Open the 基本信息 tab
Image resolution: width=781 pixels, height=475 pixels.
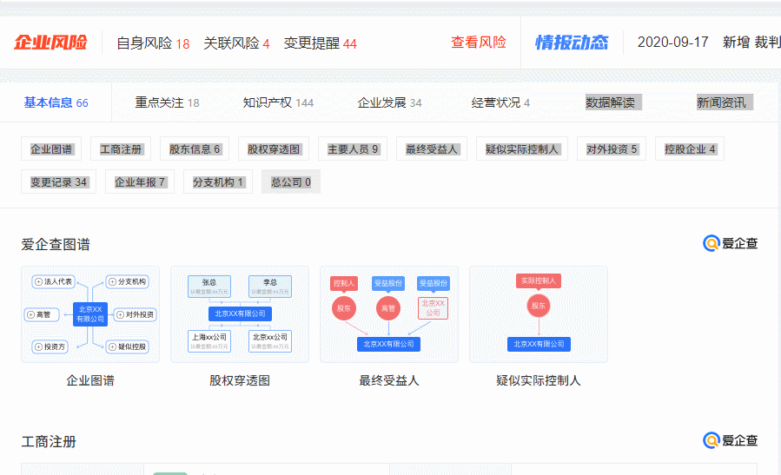[56, 102]
